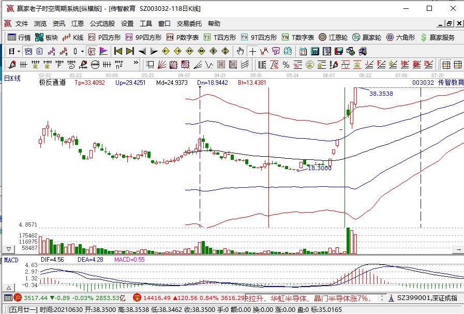Open the P四方形 tool

(104, 37)
